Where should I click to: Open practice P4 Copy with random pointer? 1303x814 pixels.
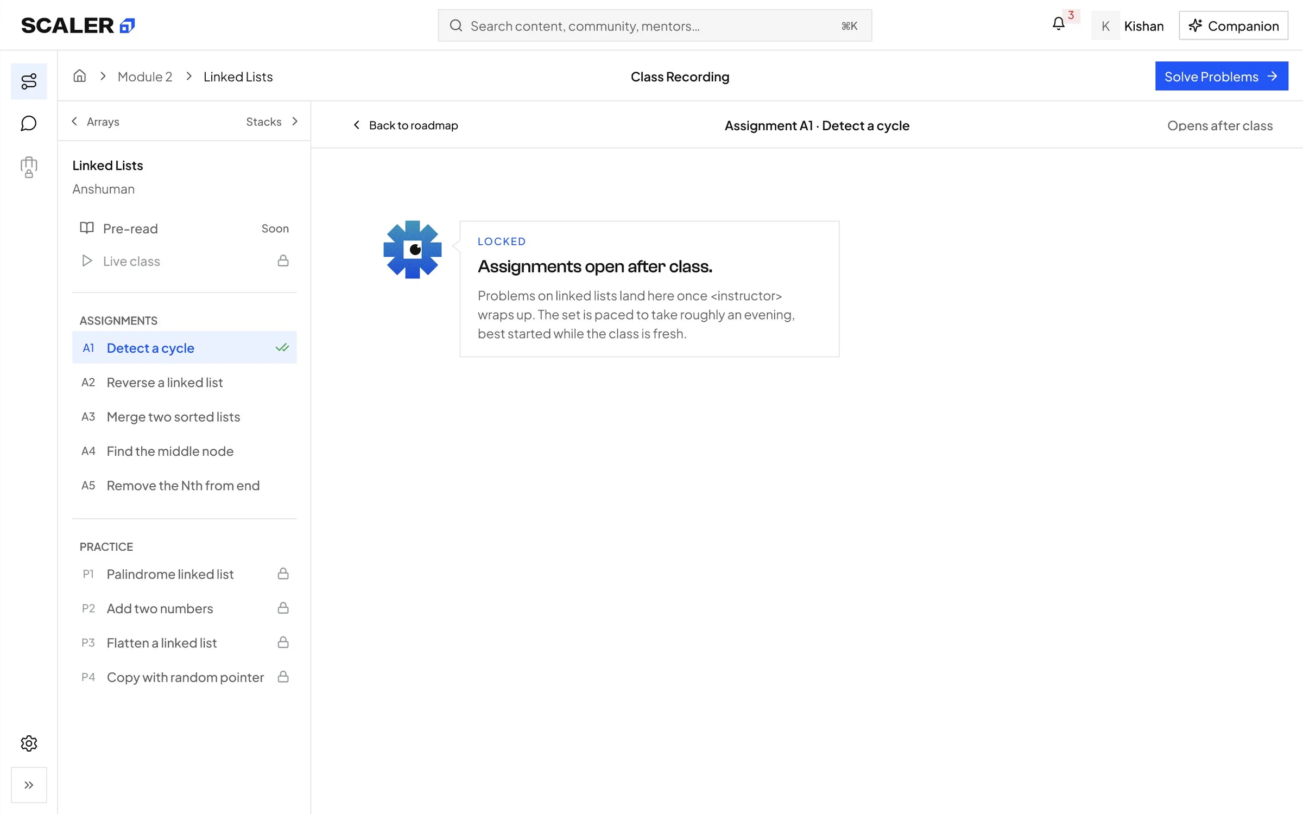click(185, 677)
